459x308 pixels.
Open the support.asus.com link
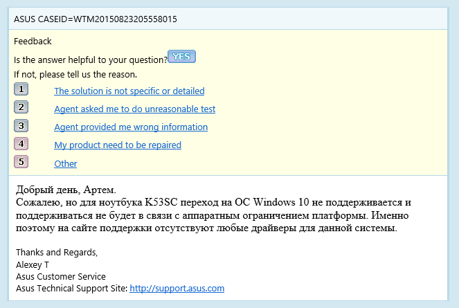coord(177,288)
